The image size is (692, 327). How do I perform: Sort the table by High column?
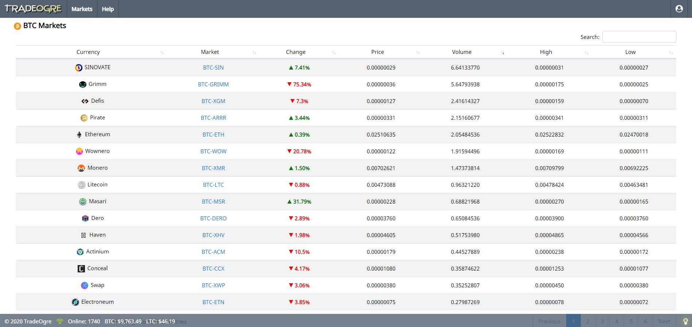pyautogui.click(x=546, y=52)
